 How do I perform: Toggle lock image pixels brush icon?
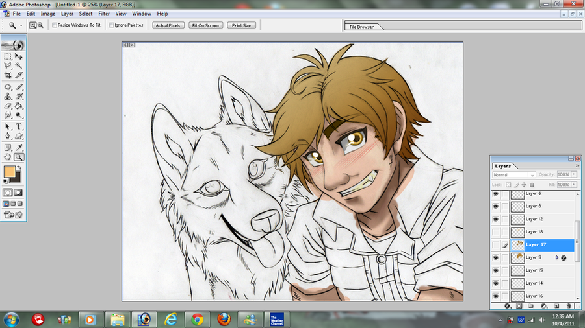[516, 185]
